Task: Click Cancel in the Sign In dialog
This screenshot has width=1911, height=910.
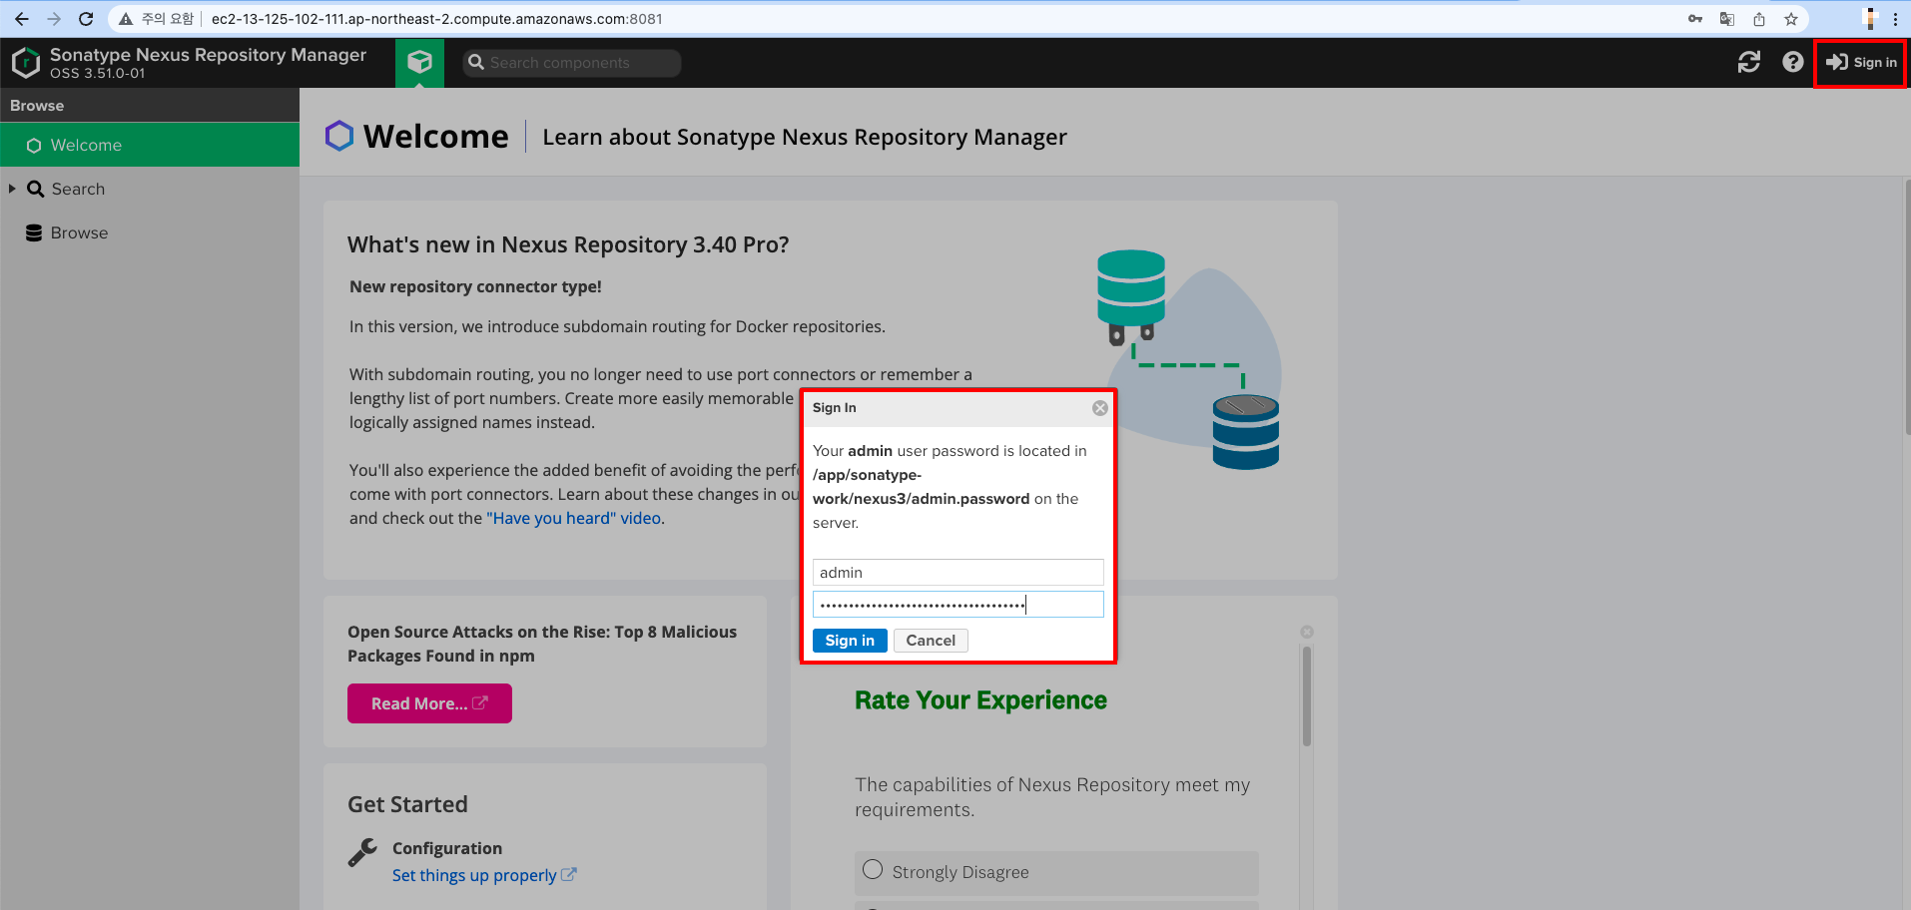Action: pyautogui.click(x=931, y=641)
